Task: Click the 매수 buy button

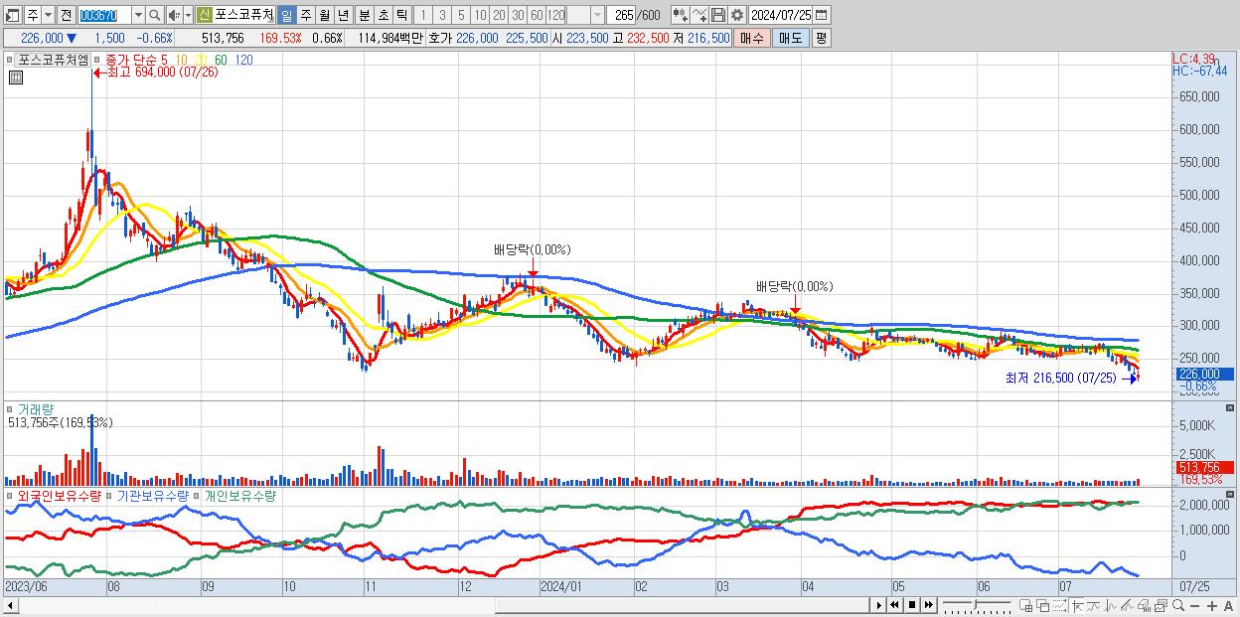Action: pos(752,38)
